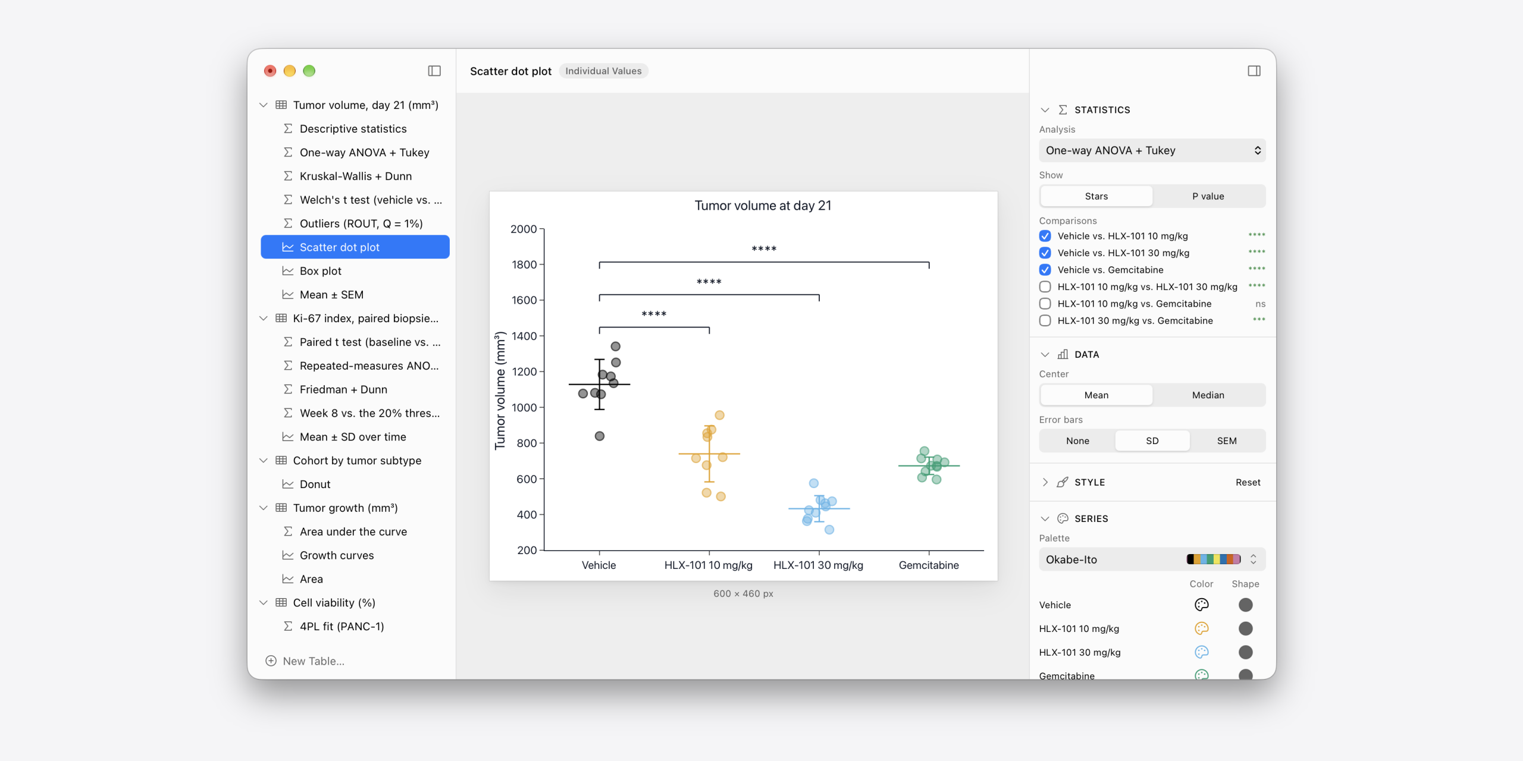Open the Analysis dropdown One-way ANOVA + Tukey
Screen dimensions: 1523x761
[1152, 150]
